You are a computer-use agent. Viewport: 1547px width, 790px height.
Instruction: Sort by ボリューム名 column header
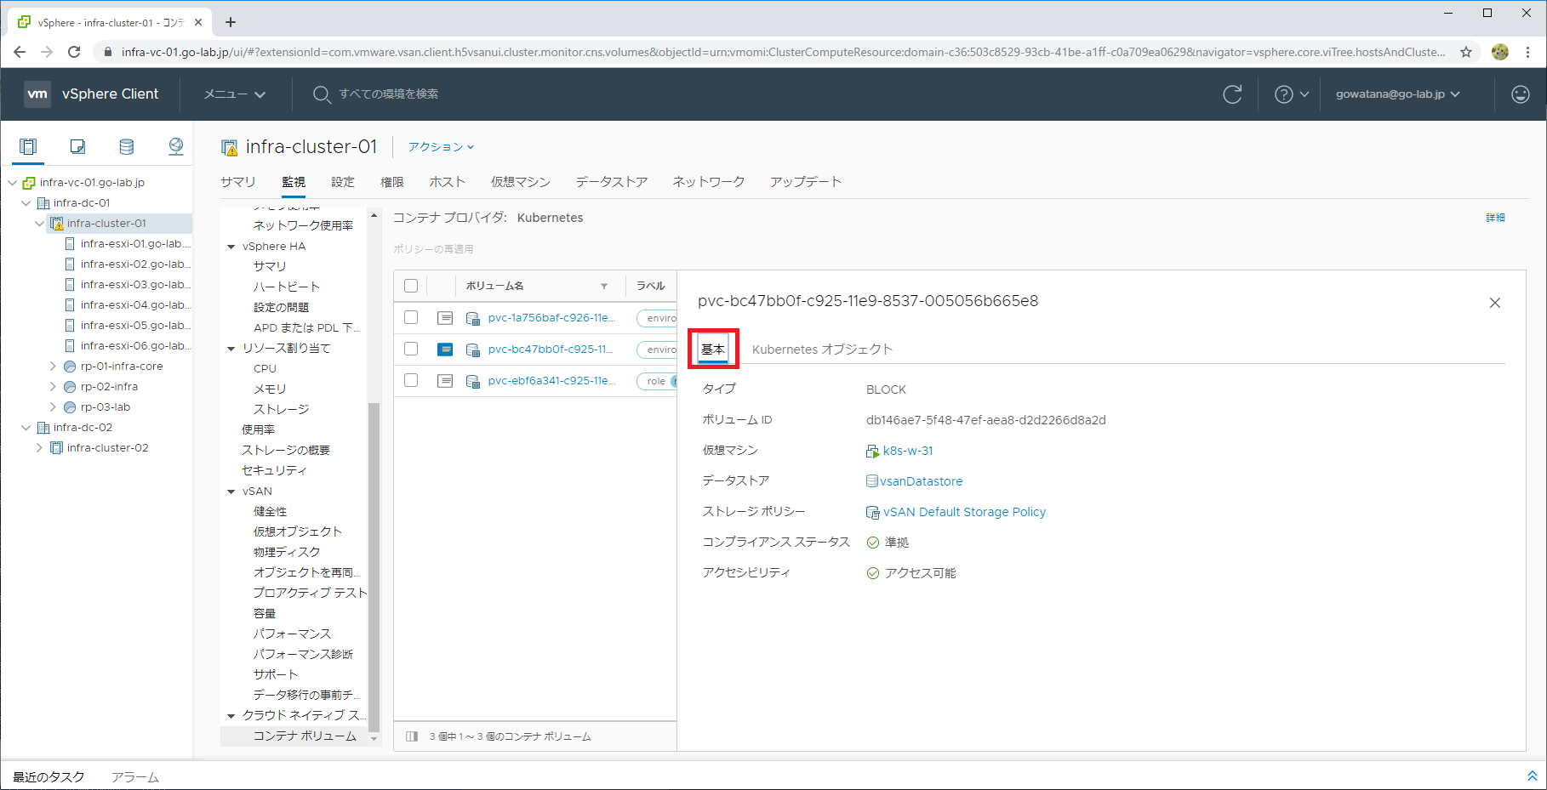(495, 287)
